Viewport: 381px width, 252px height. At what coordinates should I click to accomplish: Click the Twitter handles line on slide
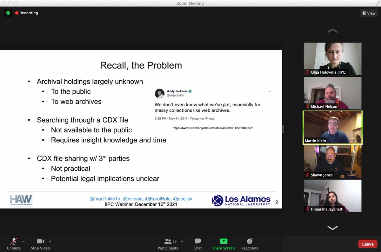[x=141, y=199]
